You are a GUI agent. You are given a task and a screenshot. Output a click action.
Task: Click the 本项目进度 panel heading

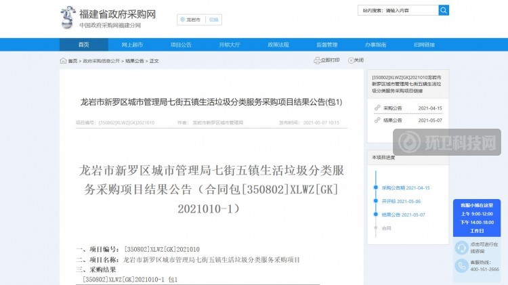point(383,158)
